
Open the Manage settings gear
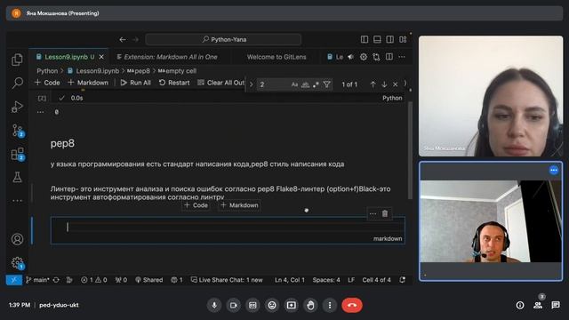click(17, 263)
